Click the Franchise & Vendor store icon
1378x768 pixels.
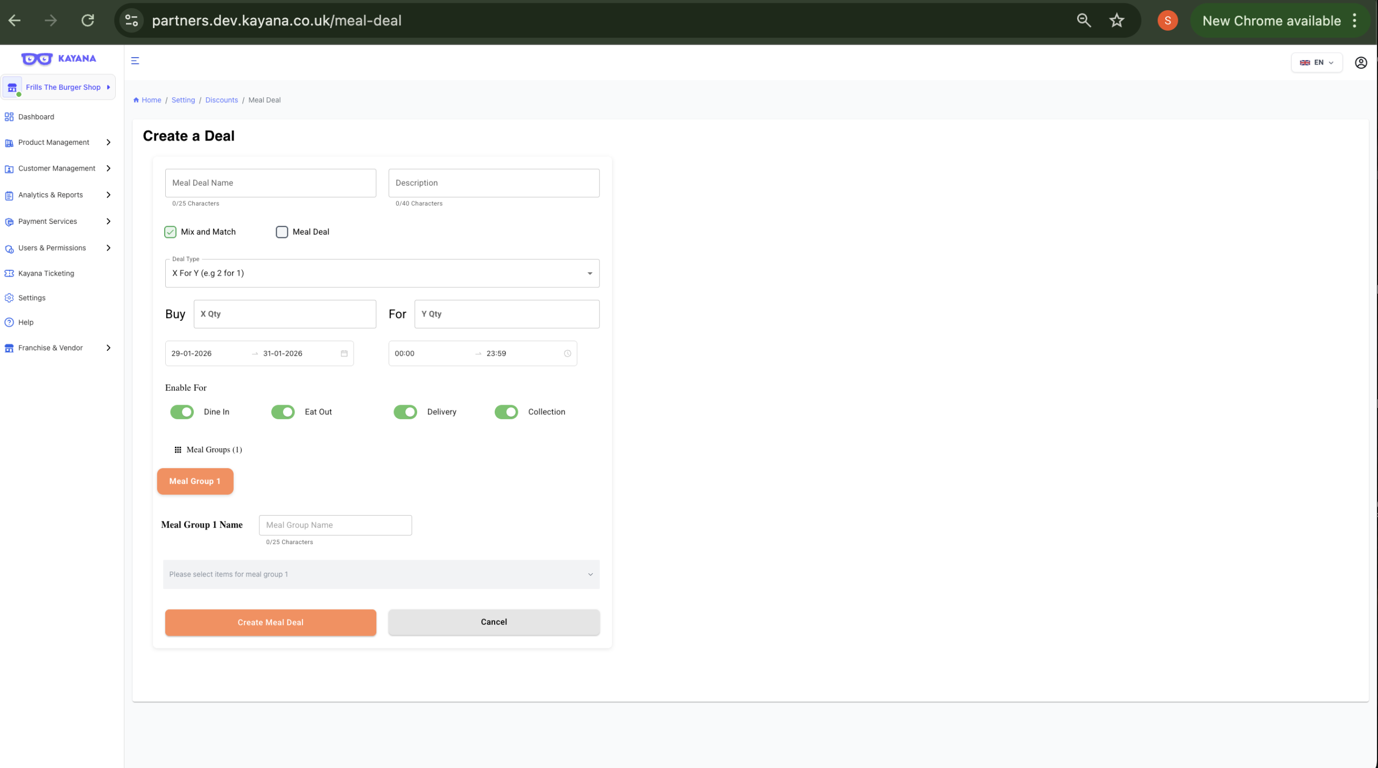coord(9,348)
